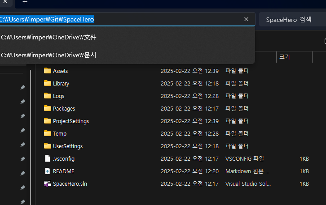Click the Logs folder icon
The image size is (326, 205).
click(x=48, y=96)
